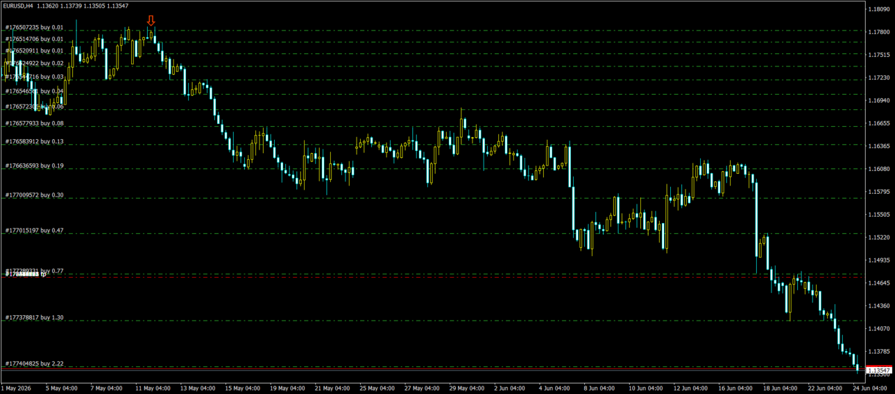The image size is (895, 394).
Task: Click the 2 Jun 04:00 time label
Action: 509,388
